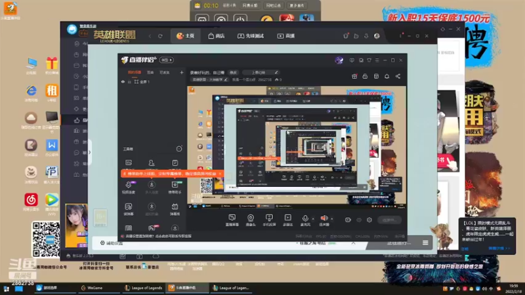Viewport: 525px width, 295px height.
Task: Open message icon in streaming companion title bar
Action: pyautogui.click(x=352, y=60)
